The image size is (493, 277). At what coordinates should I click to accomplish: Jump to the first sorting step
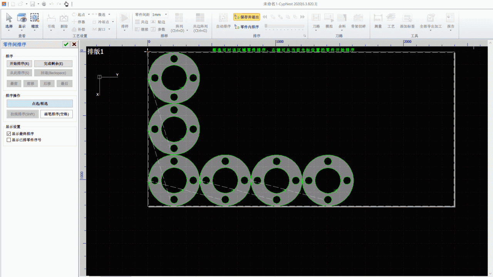tap(265, 17)
